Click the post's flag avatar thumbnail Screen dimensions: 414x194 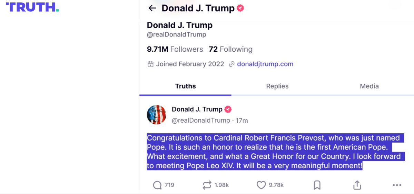[157, 115]
